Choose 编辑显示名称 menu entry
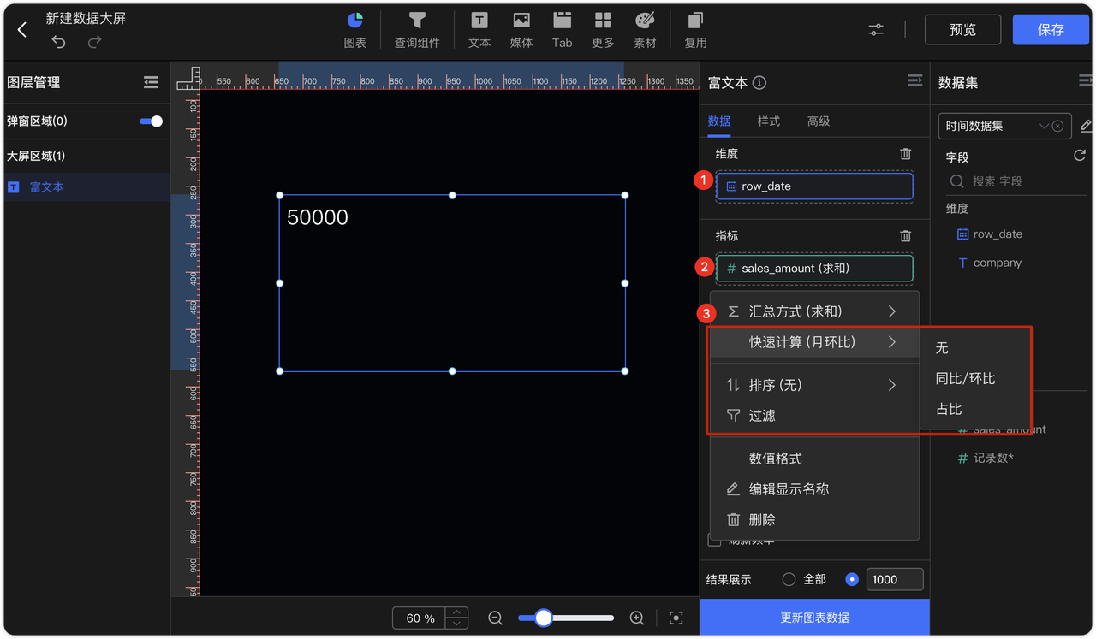The image size is (1096, 639). (814, 489)
